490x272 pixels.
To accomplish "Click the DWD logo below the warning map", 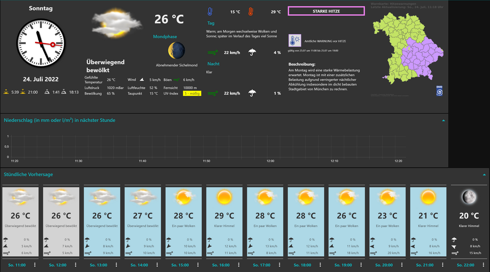I will coord(440,92).
